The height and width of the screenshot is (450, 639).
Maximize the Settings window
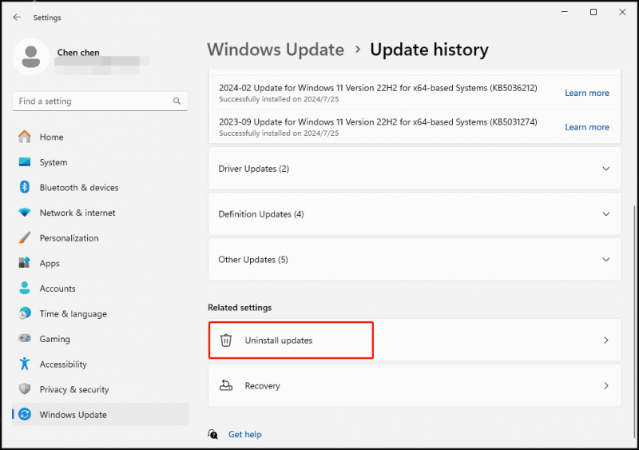[x=593, y=12]
